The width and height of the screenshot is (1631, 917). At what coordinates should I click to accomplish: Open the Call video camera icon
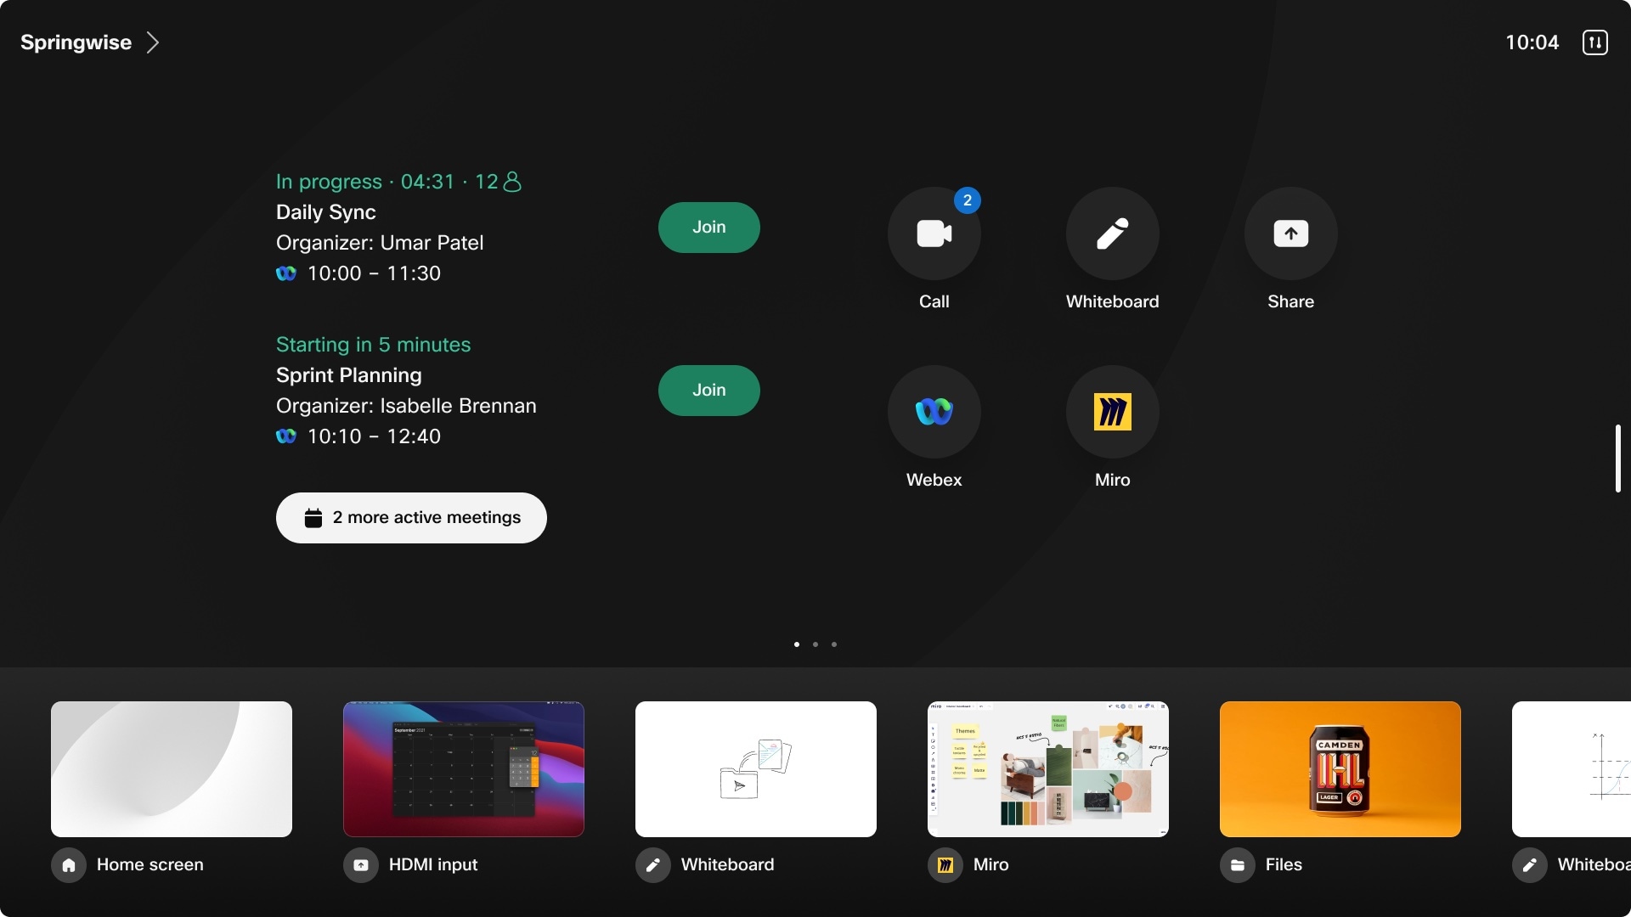pos(934,233)
